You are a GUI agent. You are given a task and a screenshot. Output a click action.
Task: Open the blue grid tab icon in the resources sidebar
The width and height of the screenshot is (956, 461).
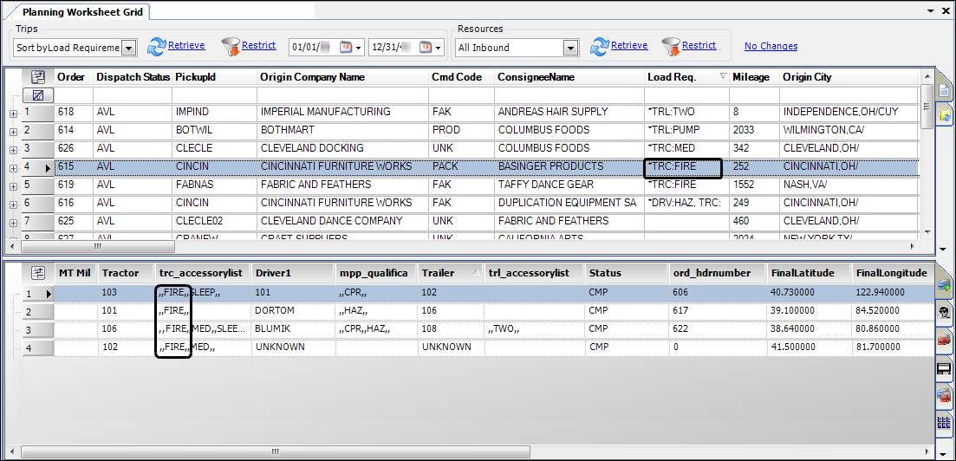click(944, 424)
